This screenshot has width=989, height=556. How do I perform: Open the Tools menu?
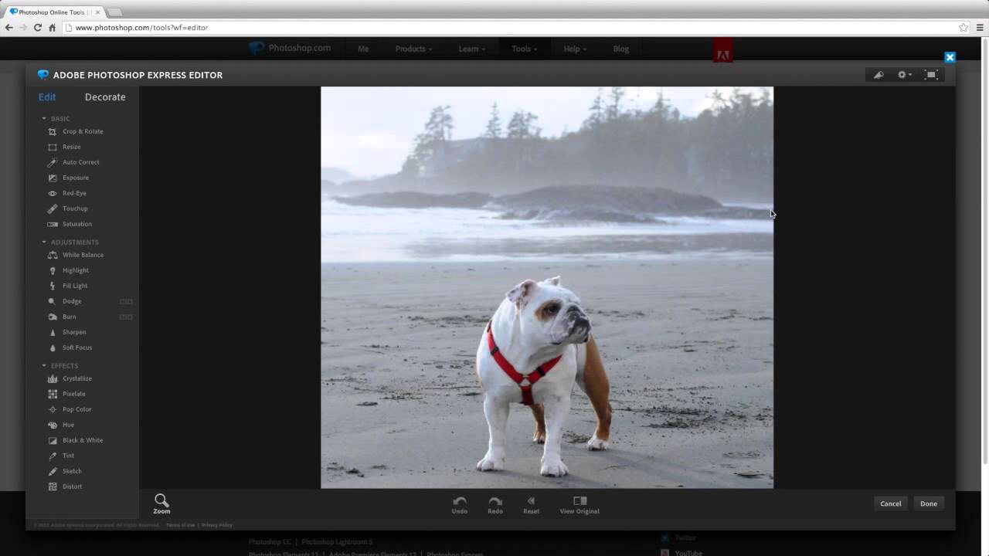point(524,49)
